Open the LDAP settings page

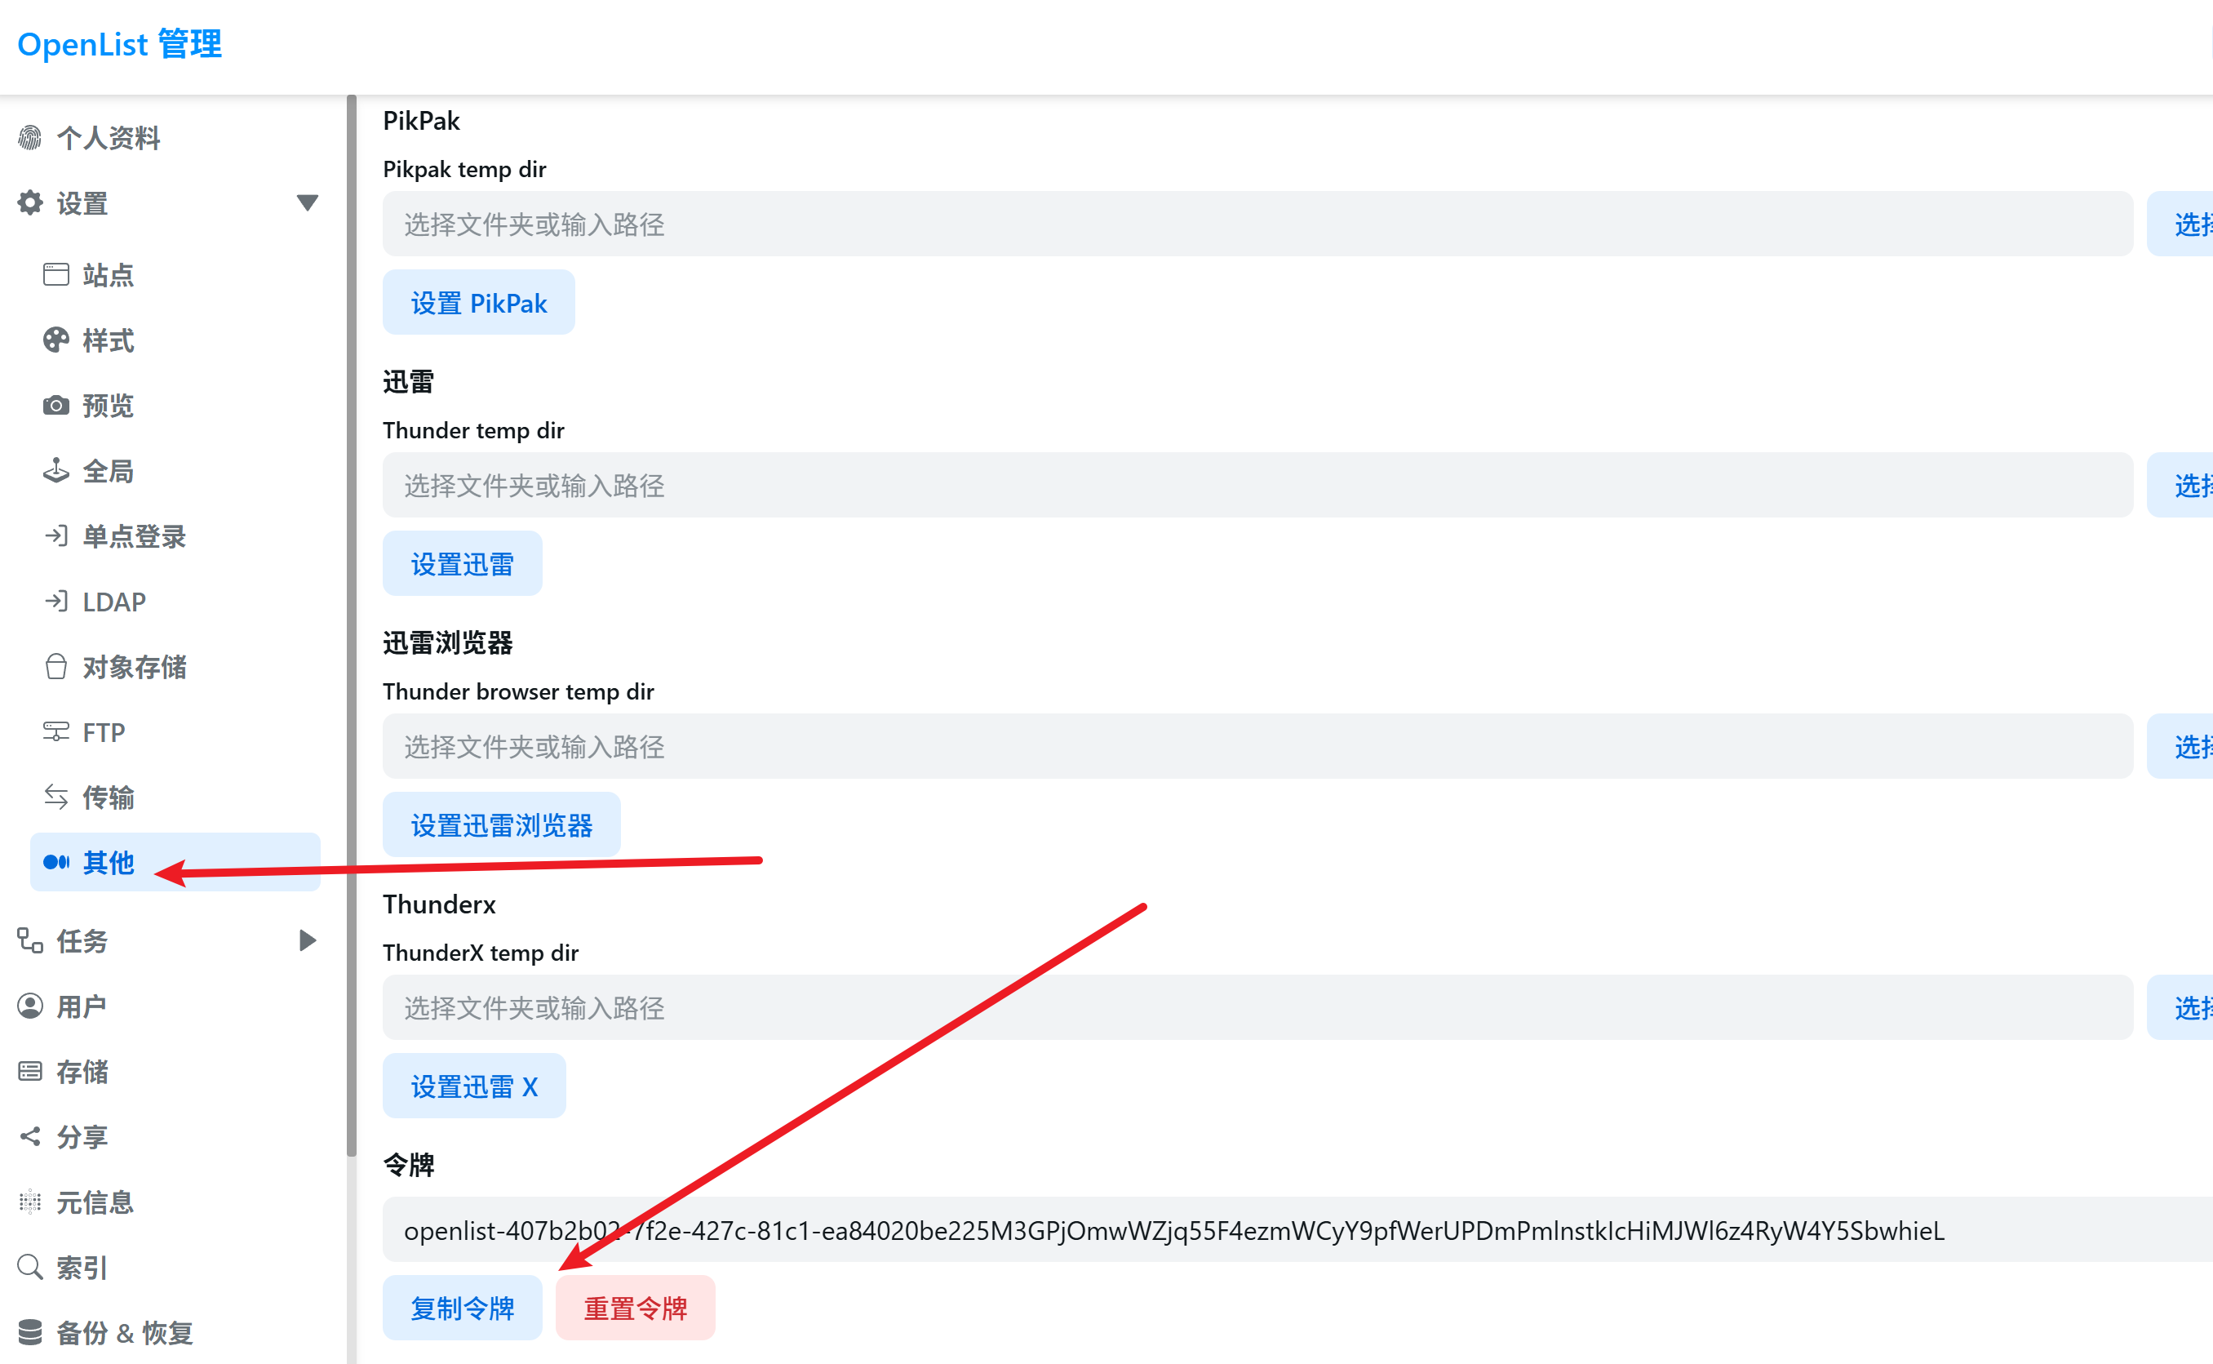click(x=113, y=602)
